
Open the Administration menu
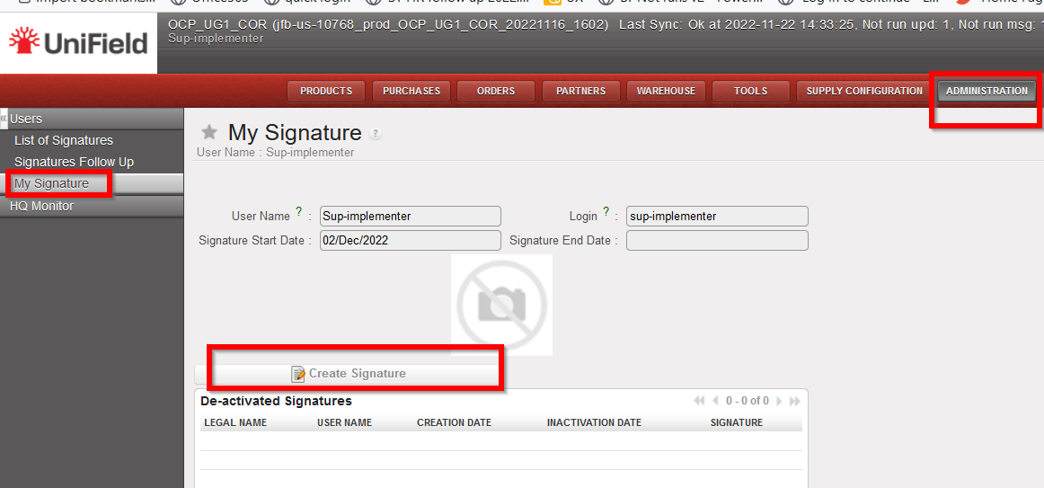986,91
